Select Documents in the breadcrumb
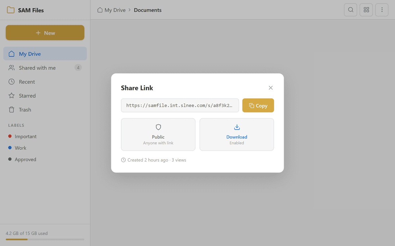 click(x=147, y=10)
